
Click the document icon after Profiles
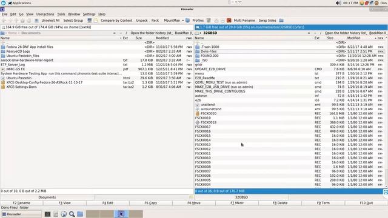209,21
